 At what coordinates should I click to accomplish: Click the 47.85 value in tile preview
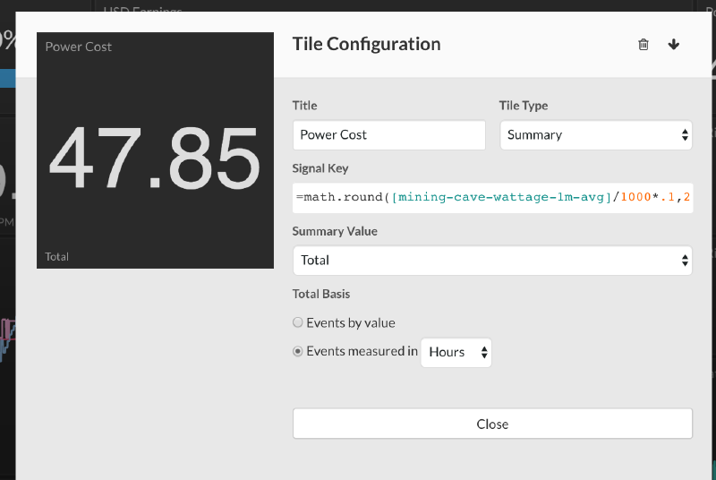click(x=154, y=159)
